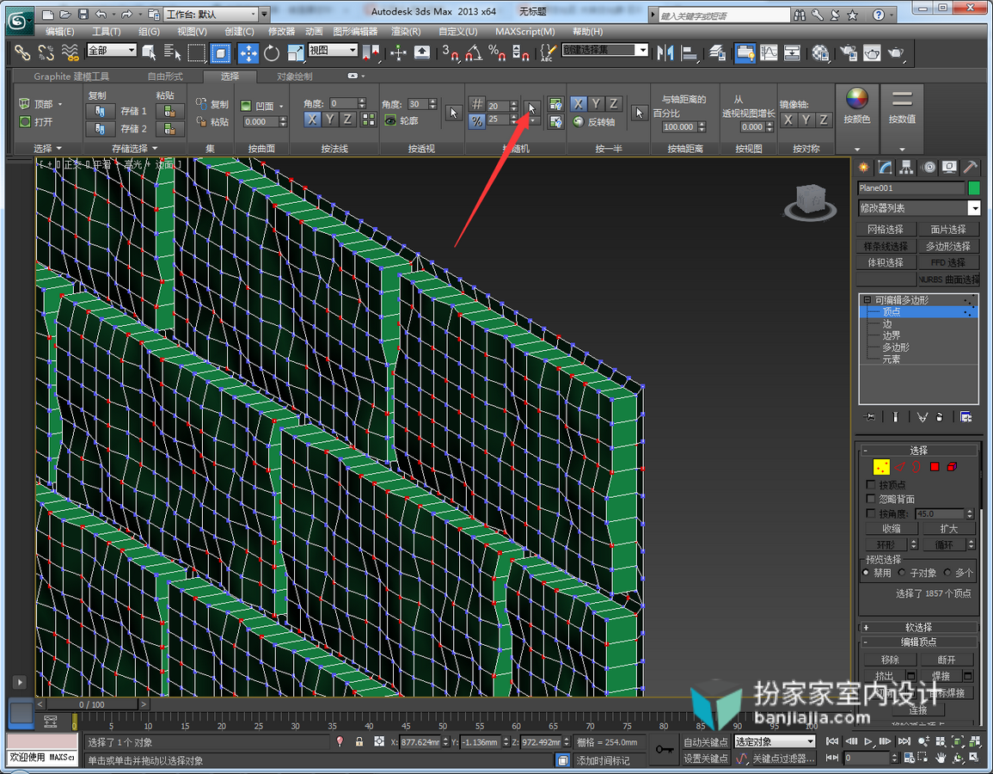The width and height of the screenshot is (993, 774).
Task: Click the 收缩 selection button
Action: coord(891,528)
